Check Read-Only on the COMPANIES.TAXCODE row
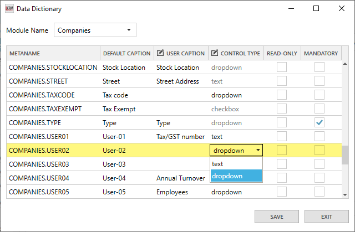Image resolution: width=355 pixels, height=232 pixels. (282, 95)
